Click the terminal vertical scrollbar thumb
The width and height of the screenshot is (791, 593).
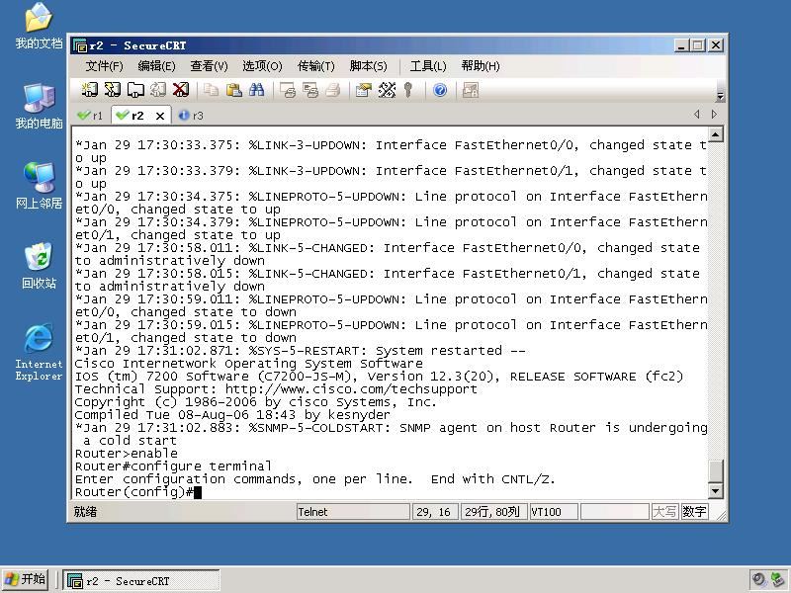click(x=716, y=471)
